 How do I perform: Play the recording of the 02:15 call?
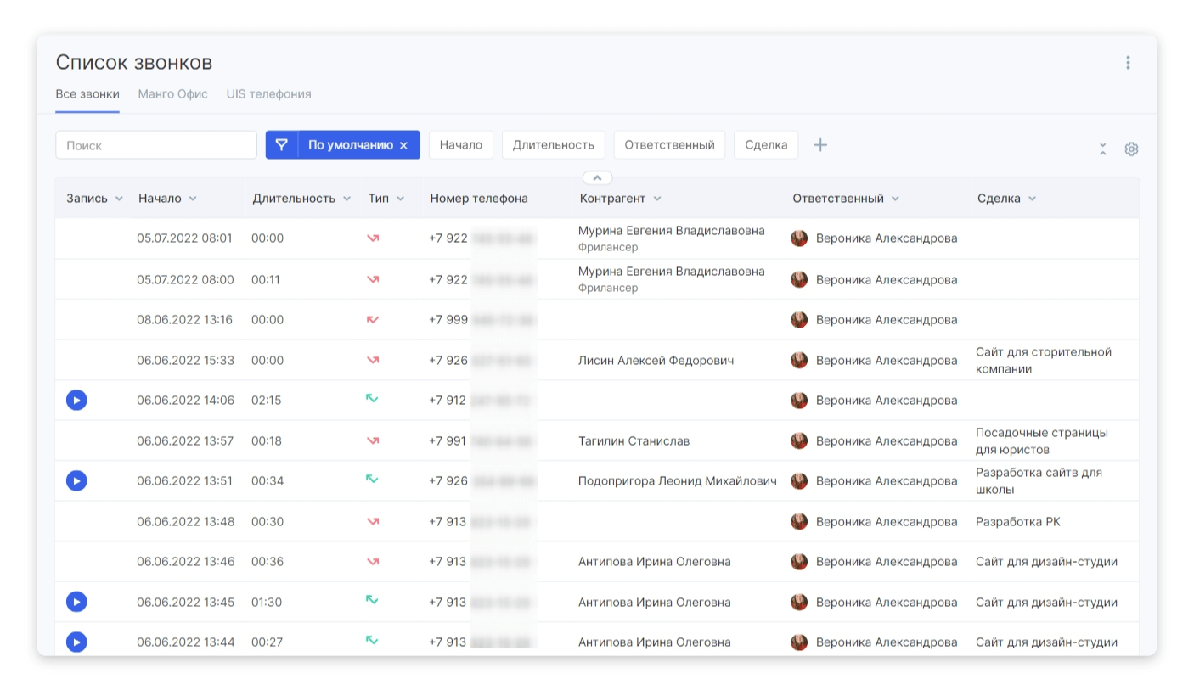point(76,400)
